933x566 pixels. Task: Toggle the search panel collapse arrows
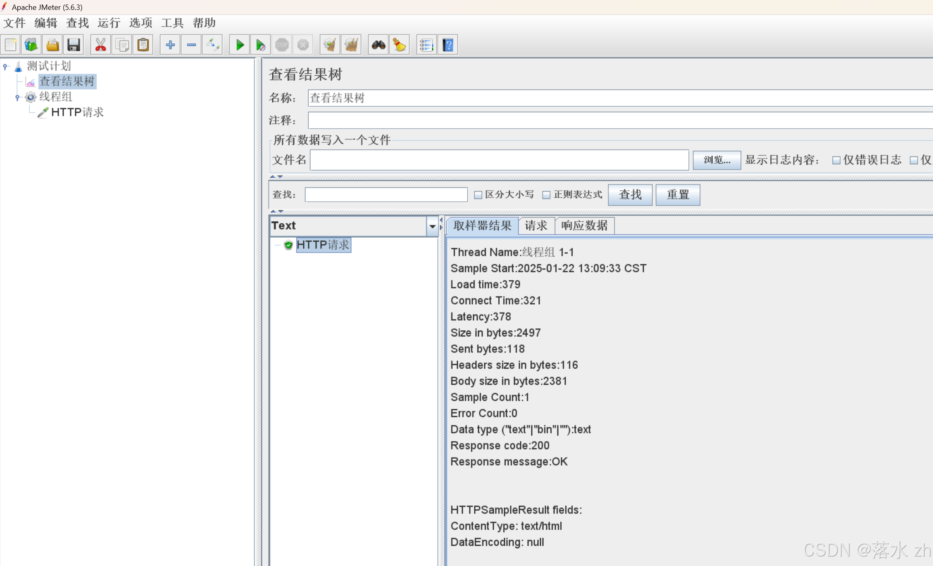(277, 211)
